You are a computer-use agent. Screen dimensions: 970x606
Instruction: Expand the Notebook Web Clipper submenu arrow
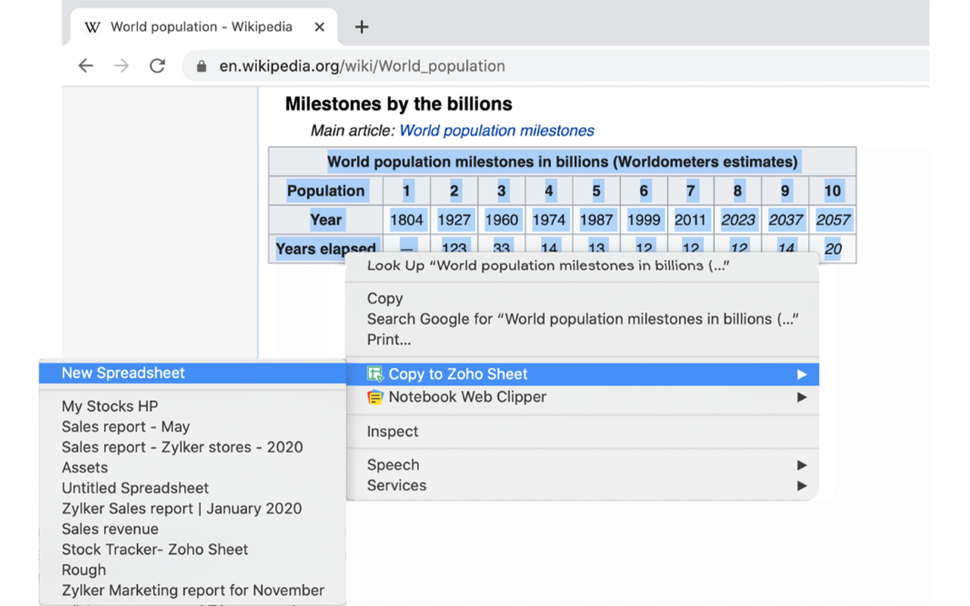(802, 397)
